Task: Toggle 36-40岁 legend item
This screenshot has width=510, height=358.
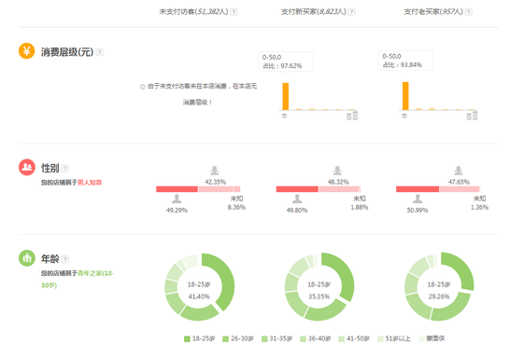Action: click(x=316, y=338)
